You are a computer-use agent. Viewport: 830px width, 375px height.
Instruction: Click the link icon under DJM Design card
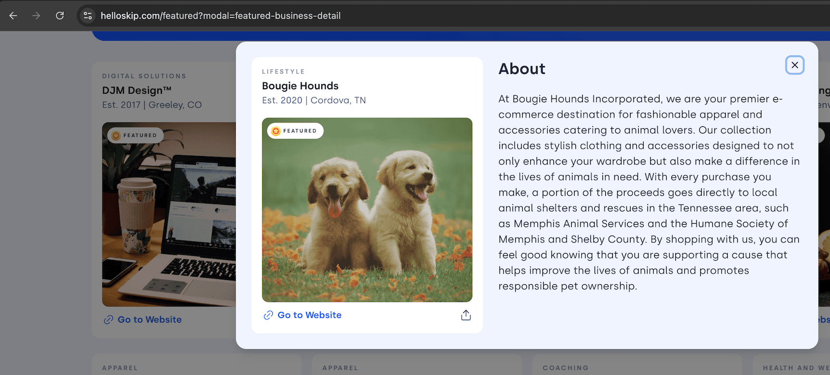click(x=109, y=320)
